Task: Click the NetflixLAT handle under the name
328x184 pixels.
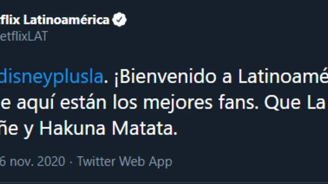Action: click(x=24, y=36)
